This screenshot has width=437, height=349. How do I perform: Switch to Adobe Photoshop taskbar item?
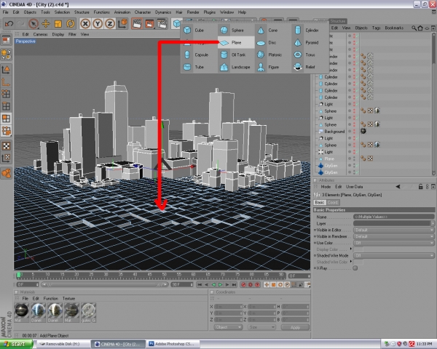[173, 344]
